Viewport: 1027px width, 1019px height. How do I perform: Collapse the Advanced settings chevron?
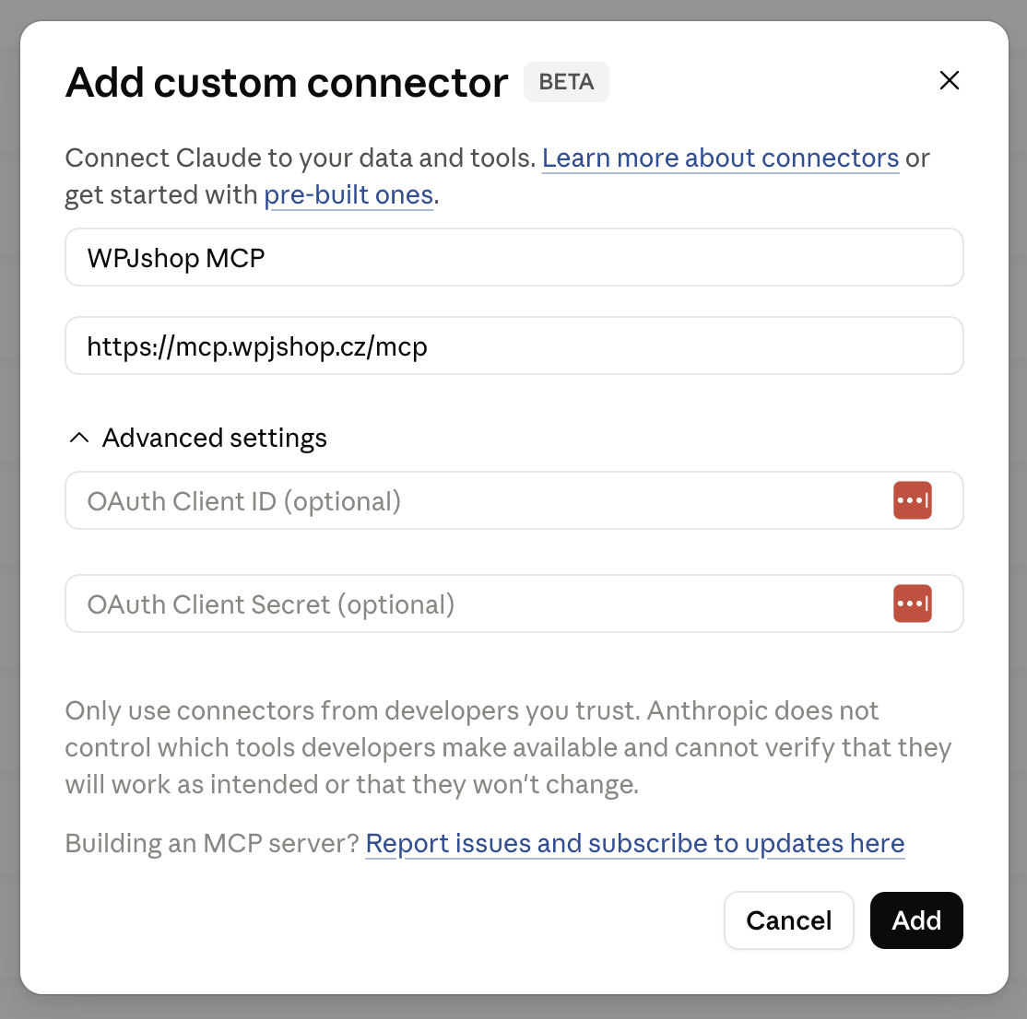[x=79, y=438]
